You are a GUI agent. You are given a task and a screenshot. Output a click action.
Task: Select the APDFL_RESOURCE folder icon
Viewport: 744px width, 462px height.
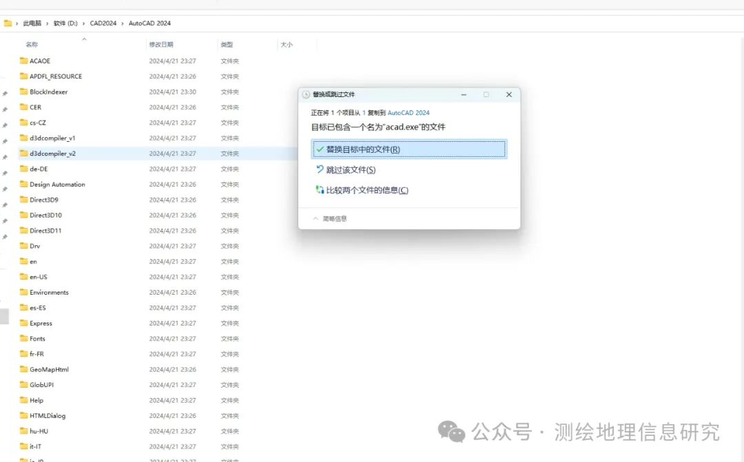[23, 76]
